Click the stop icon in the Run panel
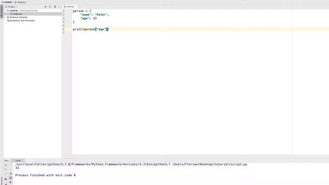The height and width of the screenshot is (185, 329). tap(6, 170)
